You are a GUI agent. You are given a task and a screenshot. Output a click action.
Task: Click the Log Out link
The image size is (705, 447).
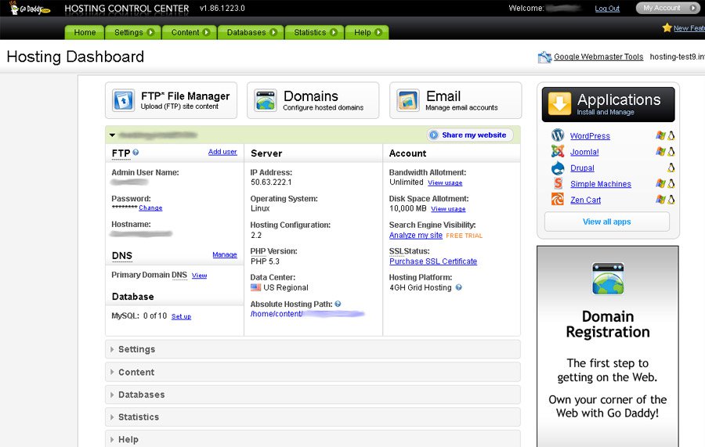coord(607,9)
